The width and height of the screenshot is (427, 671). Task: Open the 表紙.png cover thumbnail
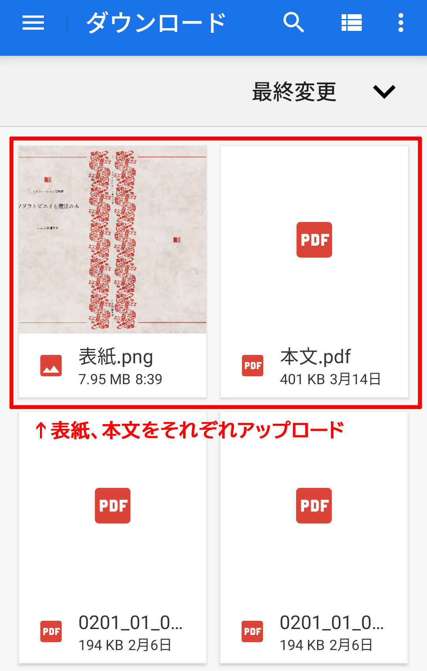[113, 240]
